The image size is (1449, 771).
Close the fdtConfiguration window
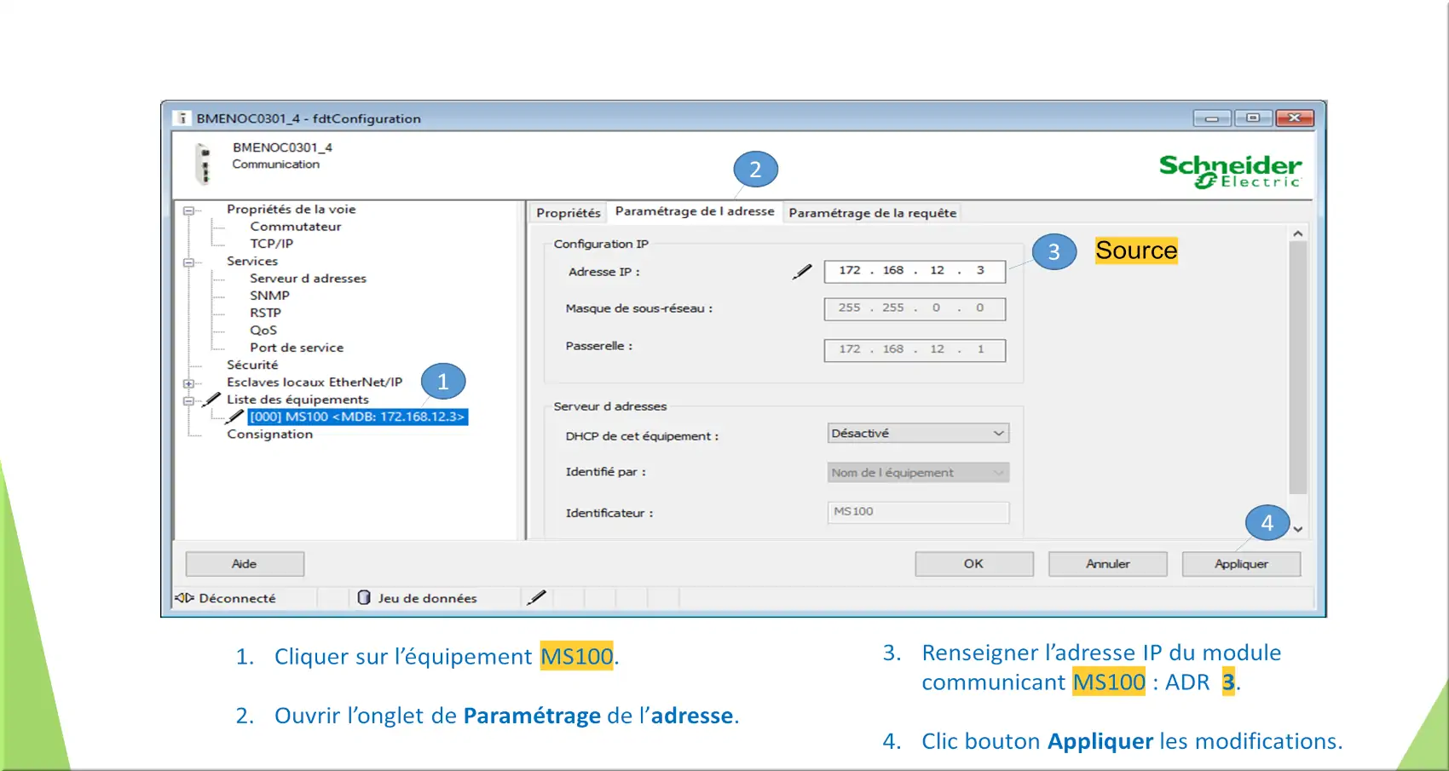tap(1295, 118)
